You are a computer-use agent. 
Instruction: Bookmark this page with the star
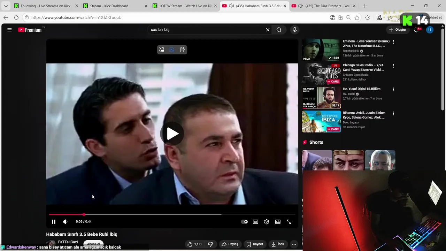tap(357, 17)
